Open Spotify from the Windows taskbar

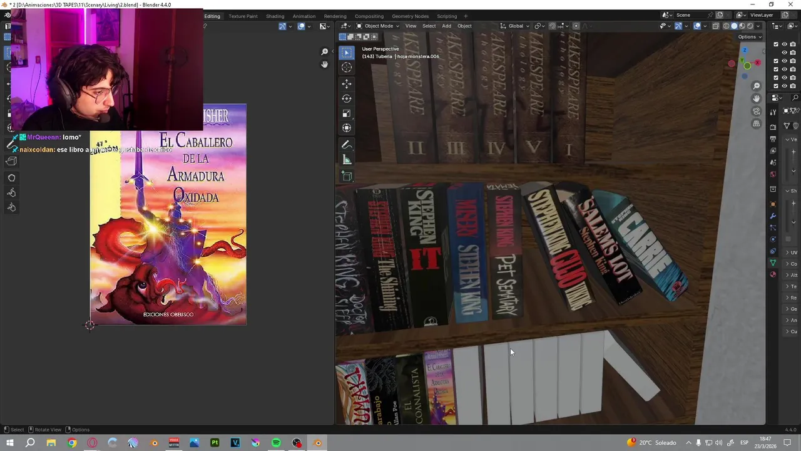[x=276, y=443]
